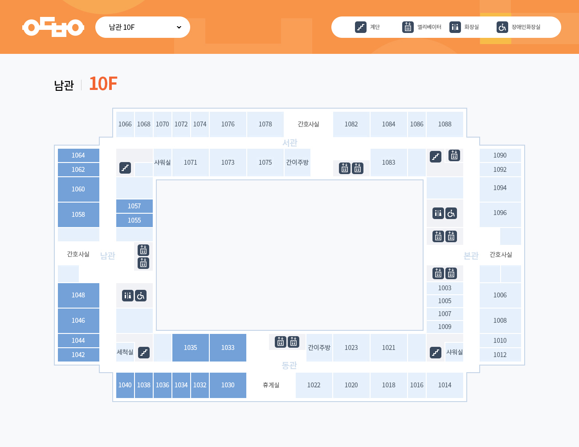579x447 pixels.
Task: Open the 남관 10F floor selector dropdown
Action: 143,27
